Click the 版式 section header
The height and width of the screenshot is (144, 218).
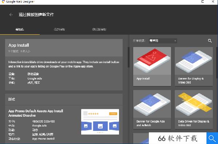click(x=64, y=99)
